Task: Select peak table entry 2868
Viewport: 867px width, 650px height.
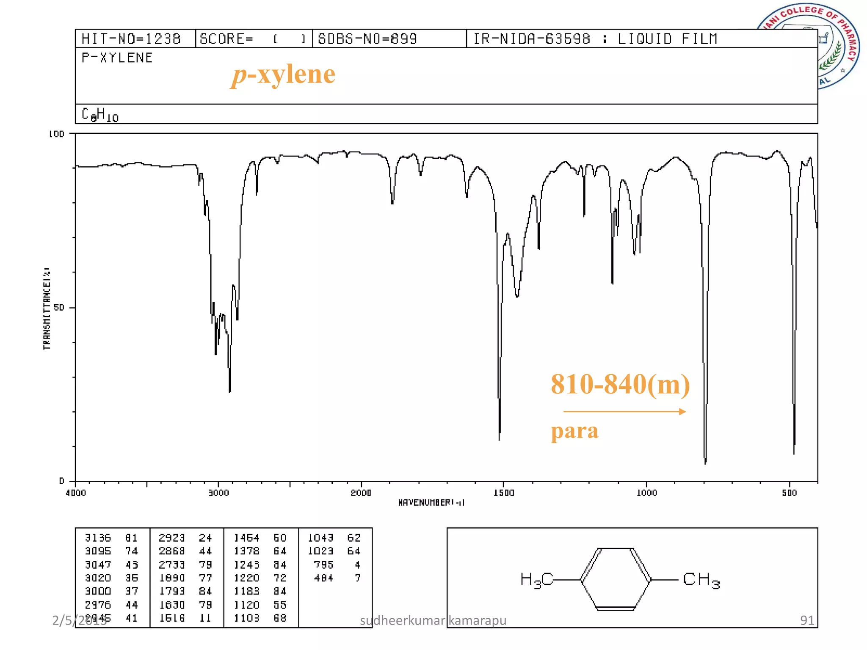Action: [x=185, y=551]
